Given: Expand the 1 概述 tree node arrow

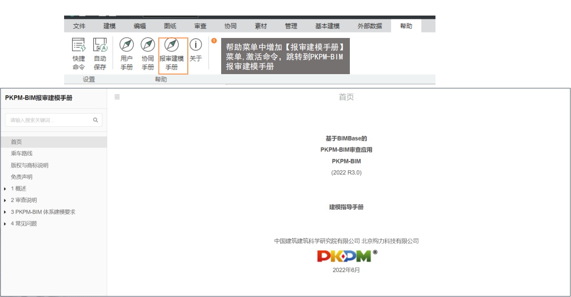Looking at the screenshot, I should tap(5, 189).
